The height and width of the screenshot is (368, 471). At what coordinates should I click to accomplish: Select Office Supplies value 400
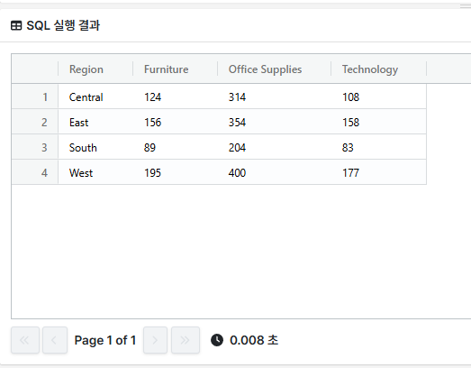(275, 172)
